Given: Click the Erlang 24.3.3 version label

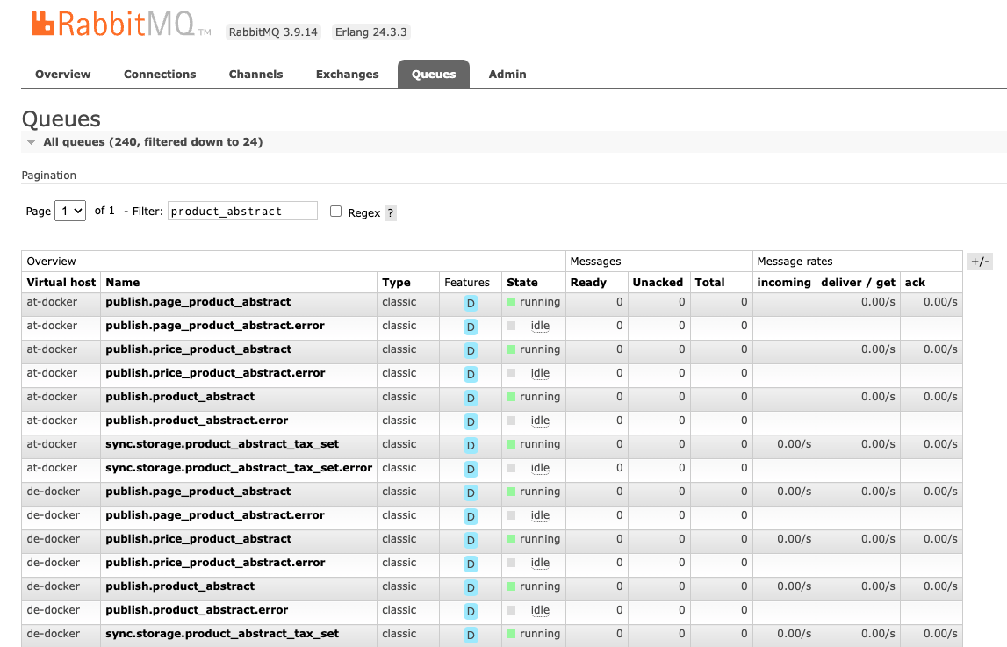Looking at the screenshot, I should [x=371, y=32].
